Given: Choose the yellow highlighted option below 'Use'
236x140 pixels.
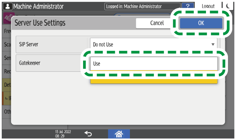Looking at the screenshot, I should 154,80.
